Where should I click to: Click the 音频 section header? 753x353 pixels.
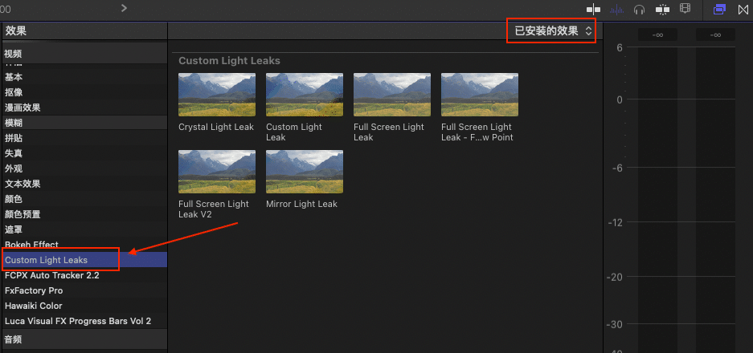[84, 339]
